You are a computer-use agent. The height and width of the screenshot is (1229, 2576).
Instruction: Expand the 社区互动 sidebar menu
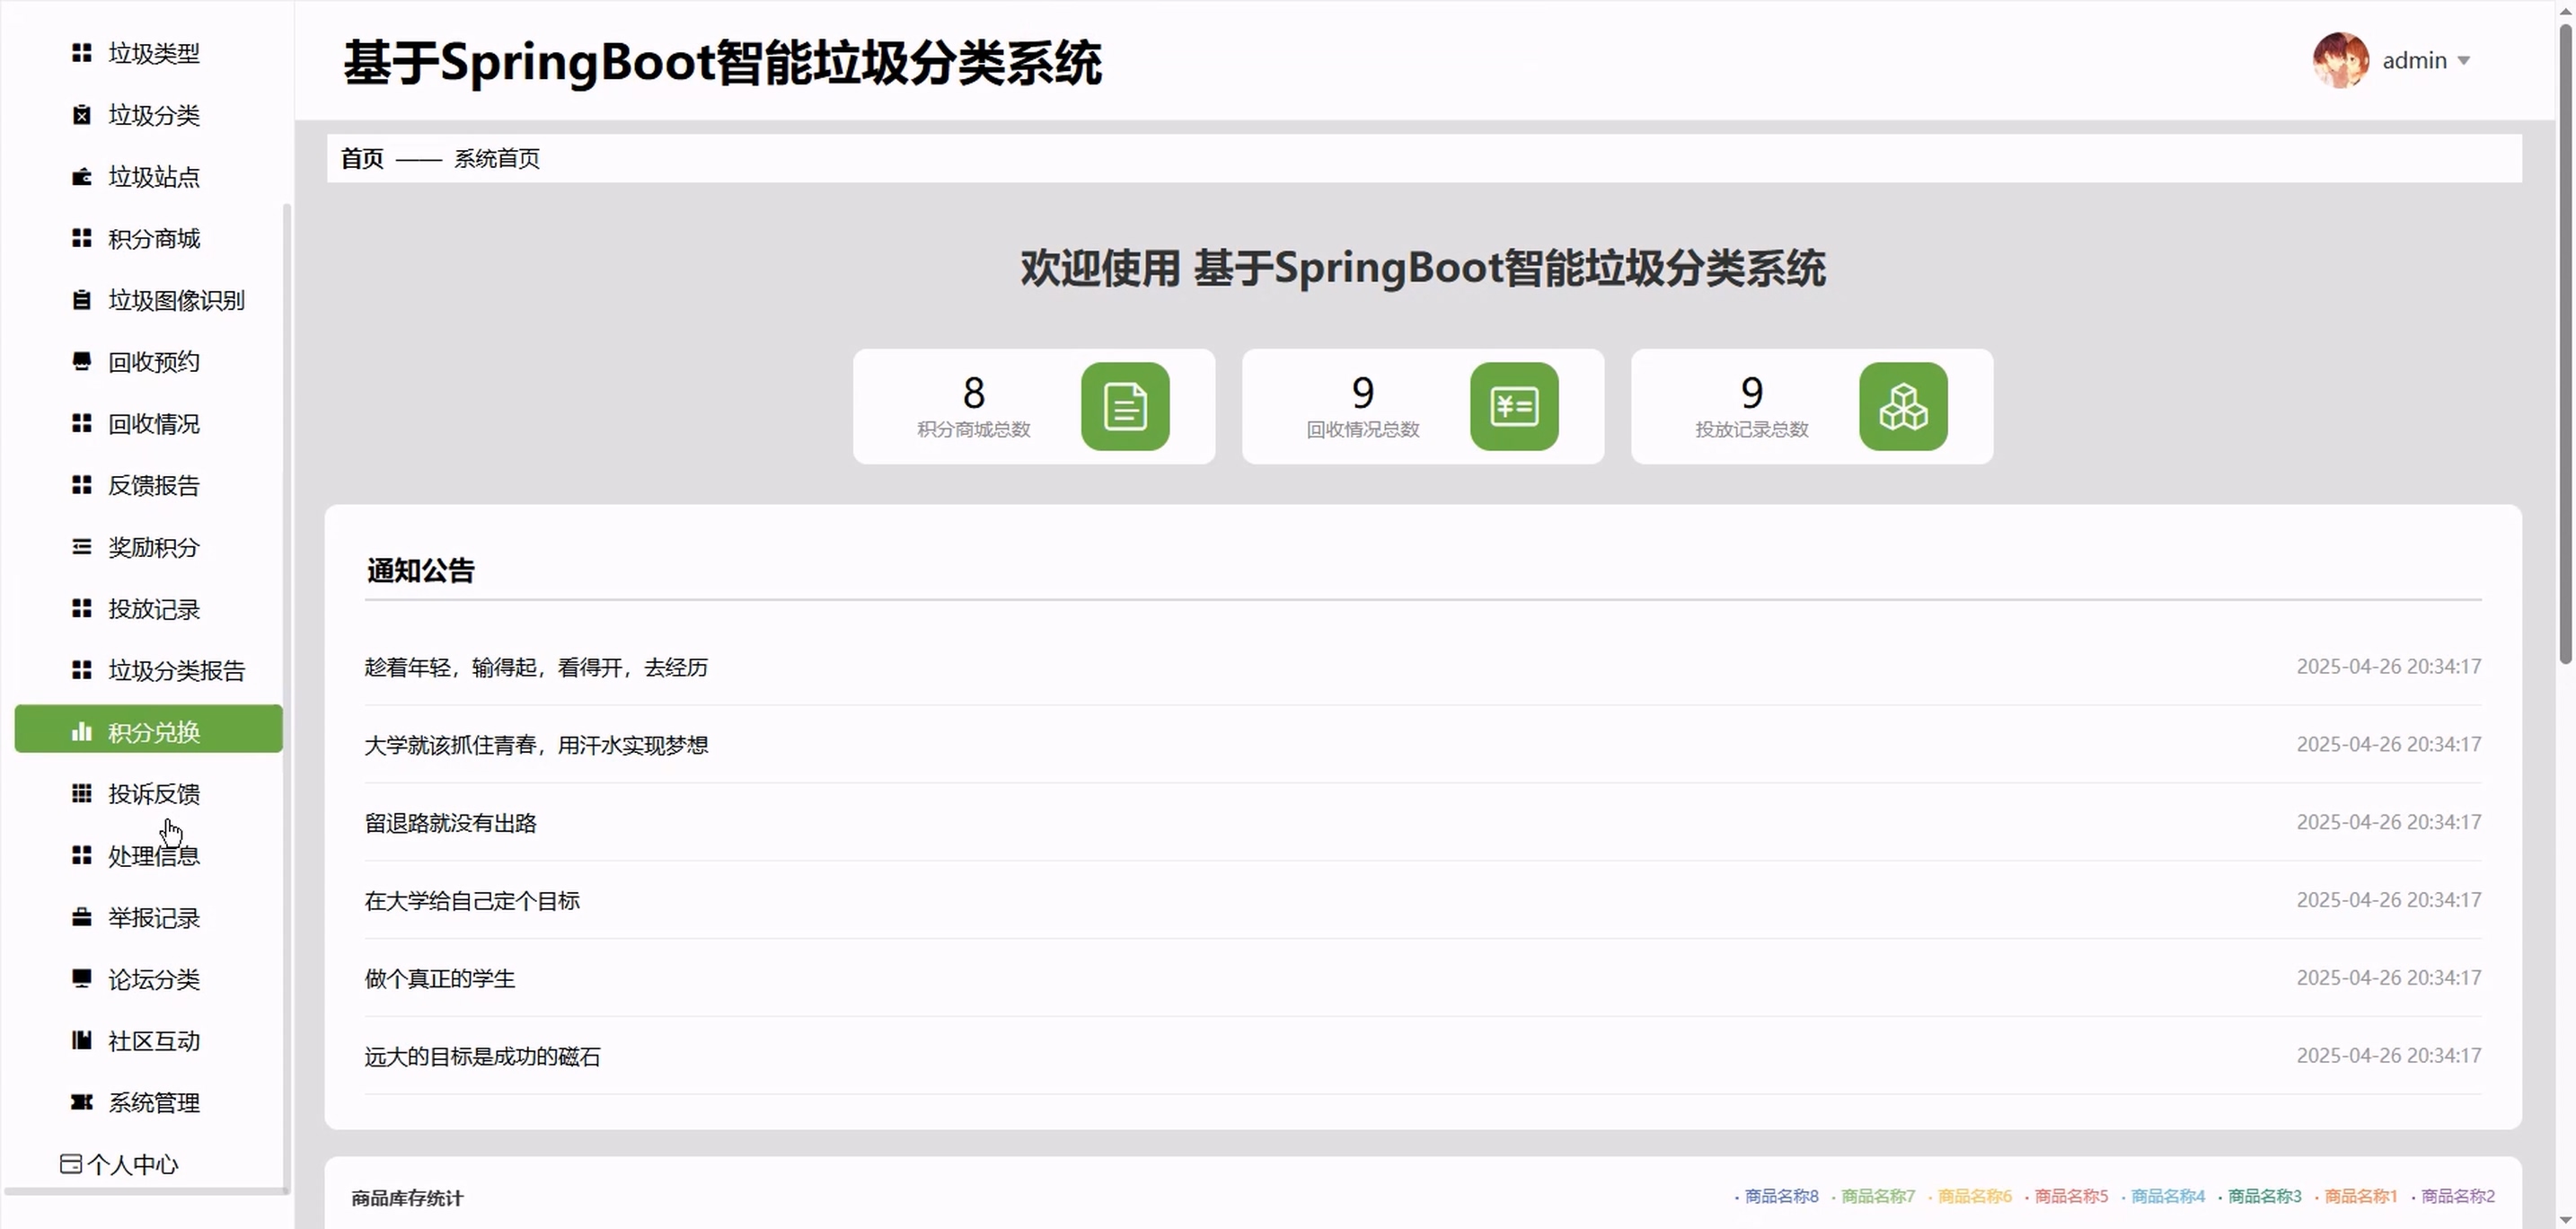154,1041
